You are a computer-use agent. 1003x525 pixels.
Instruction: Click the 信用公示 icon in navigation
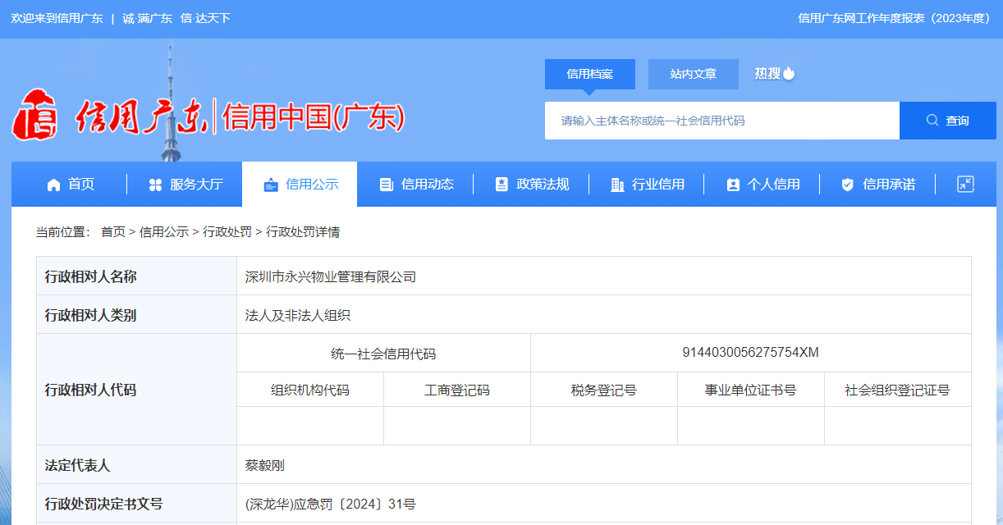click(271, 185)
